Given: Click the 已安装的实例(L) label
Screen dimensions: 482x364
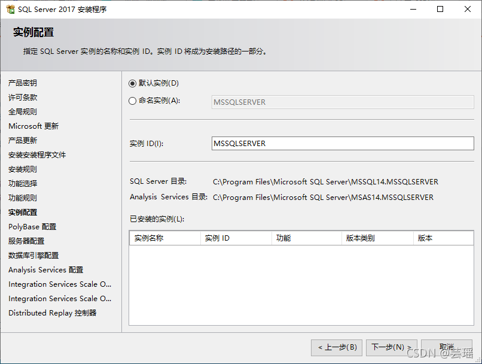Looking at the screenshot, I should tap(157, 219).
